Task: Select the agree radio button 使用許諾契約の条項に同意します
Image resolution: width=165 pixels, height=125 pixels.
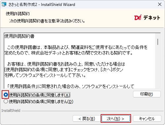Action: 6,95
